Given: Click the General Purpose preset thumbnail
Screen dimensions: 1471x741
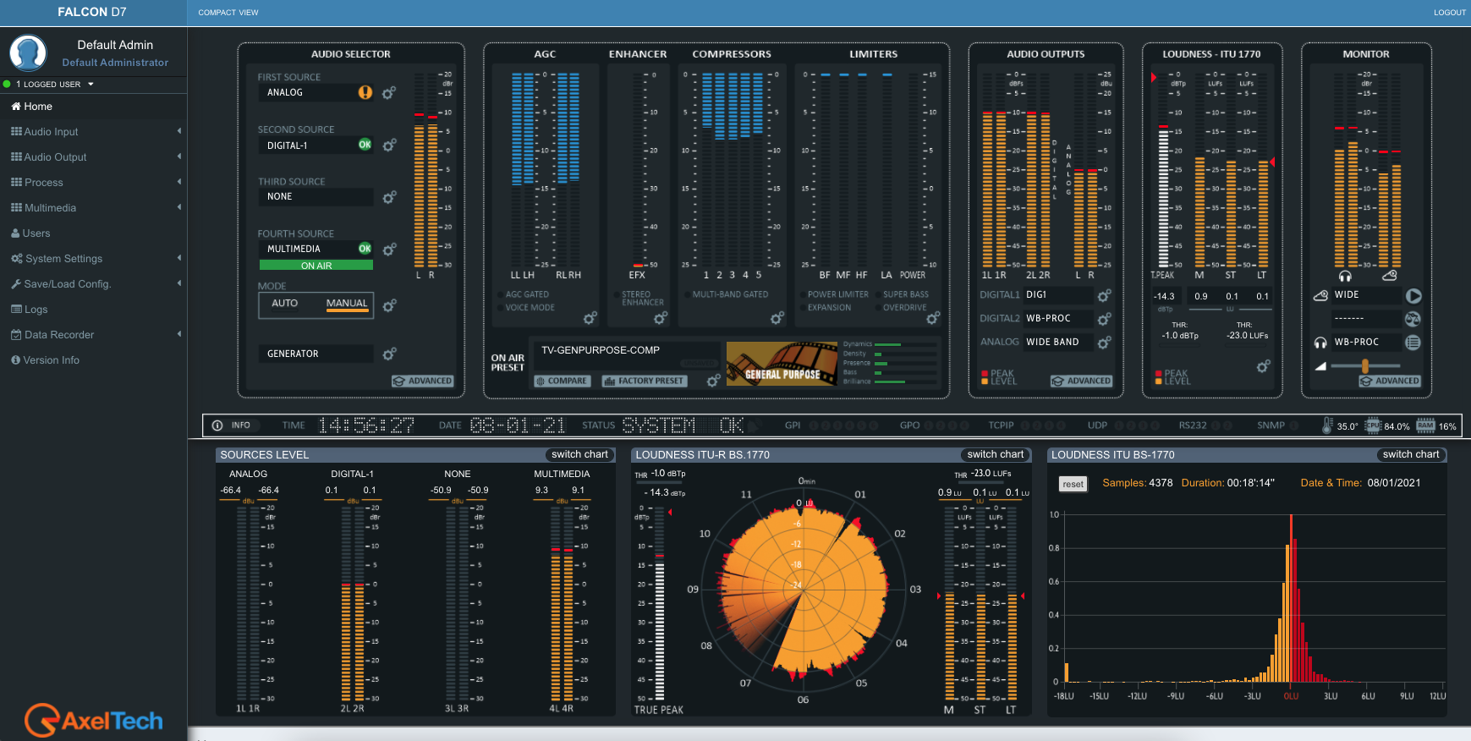Looking at the screenshot, I should [782, 364].
